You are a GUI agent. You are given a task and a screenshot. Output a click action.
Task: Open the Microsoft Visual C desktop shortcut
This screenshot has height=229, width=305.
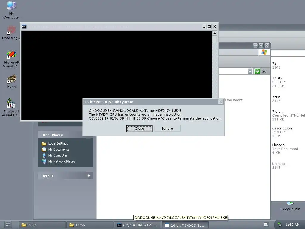(12, 59)
